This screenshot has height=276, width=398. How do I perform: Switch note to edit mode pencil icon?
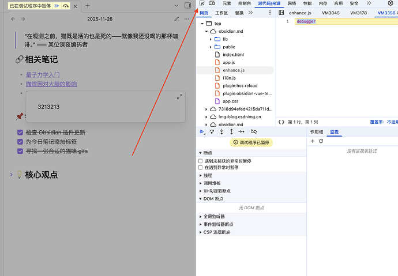tap(177, 19)
